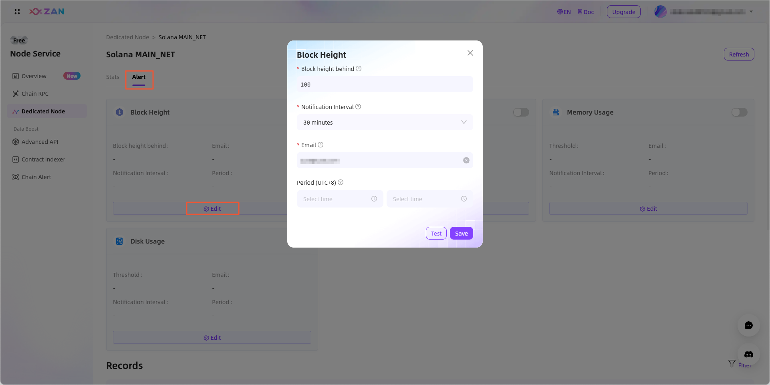Image resolution: width=770 pixels, height=385 pixels.
Task: Open Chain RPC in the sidebar
Action: [30, 94]
